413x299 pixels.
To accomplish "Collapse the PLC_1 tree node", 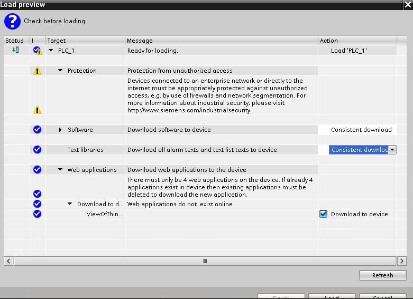I will point(51,50).
